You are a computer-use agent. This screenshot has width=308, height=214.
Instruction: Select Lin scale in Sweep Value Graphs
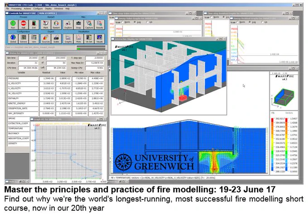[147, 22]
